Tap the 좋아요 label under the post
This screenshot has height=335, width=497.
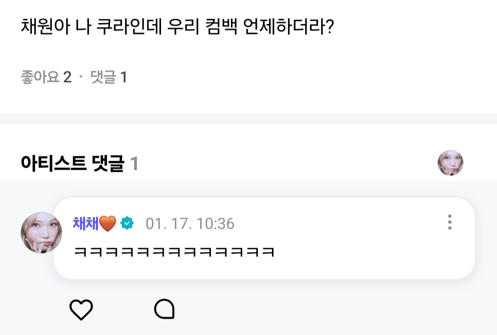pyautogui.click(x=40, y=77)
